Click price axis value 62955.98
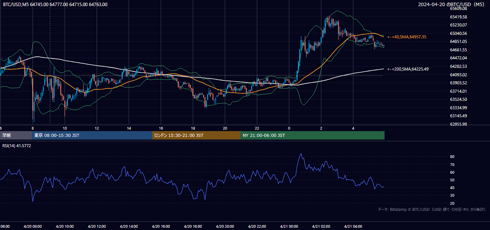The height and width of the screenshot is (230, 490). click(458, 124)
